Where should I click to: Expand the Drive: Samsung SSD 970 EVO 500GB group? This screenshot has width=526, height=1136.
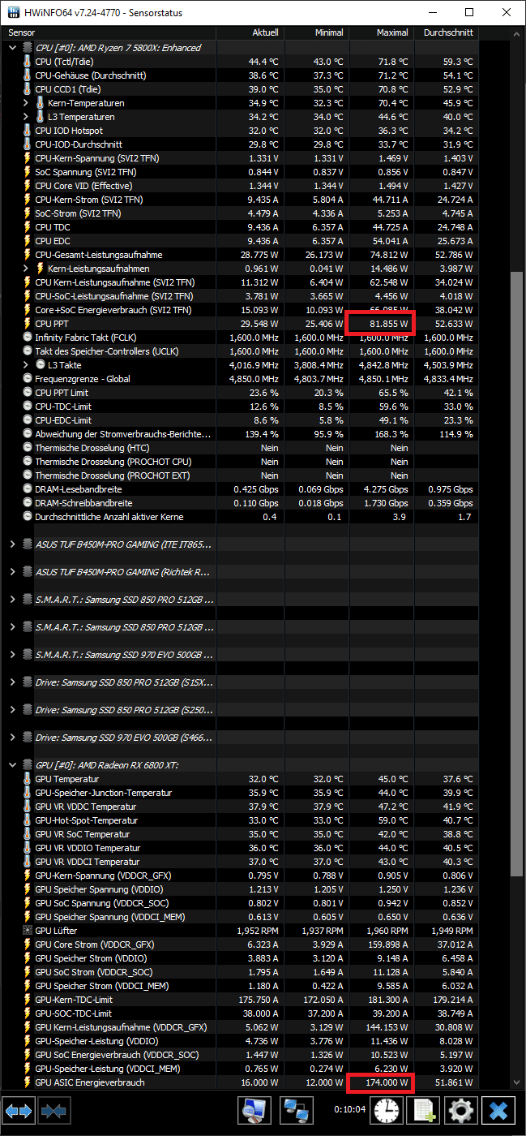pyautogui.click(x=12, y=738)
